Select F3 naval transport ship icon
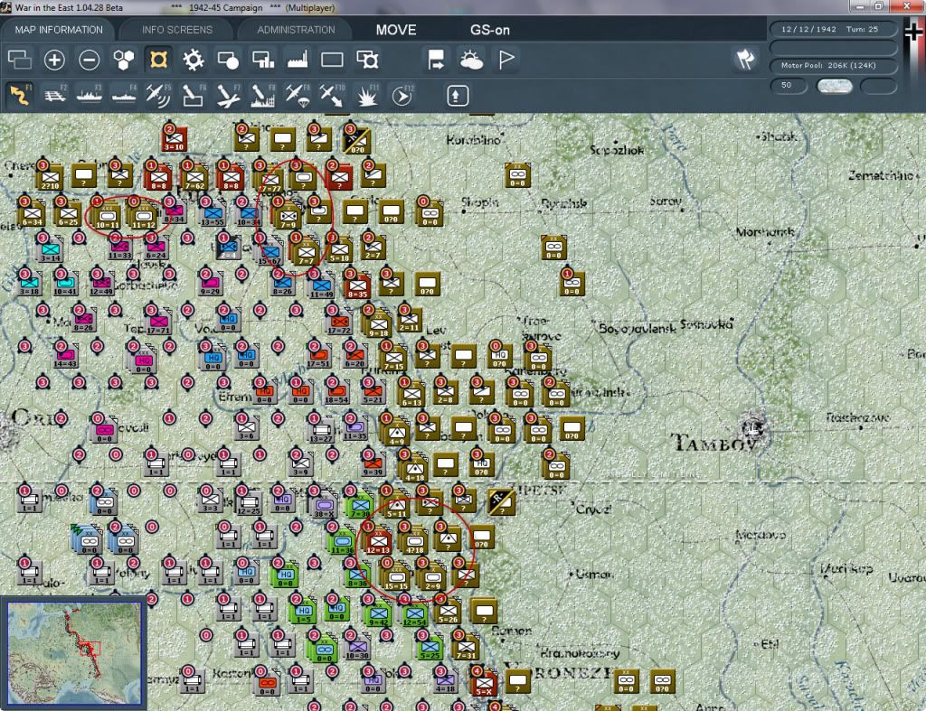Viewport: 926px width, 711px height. [90, 96]
